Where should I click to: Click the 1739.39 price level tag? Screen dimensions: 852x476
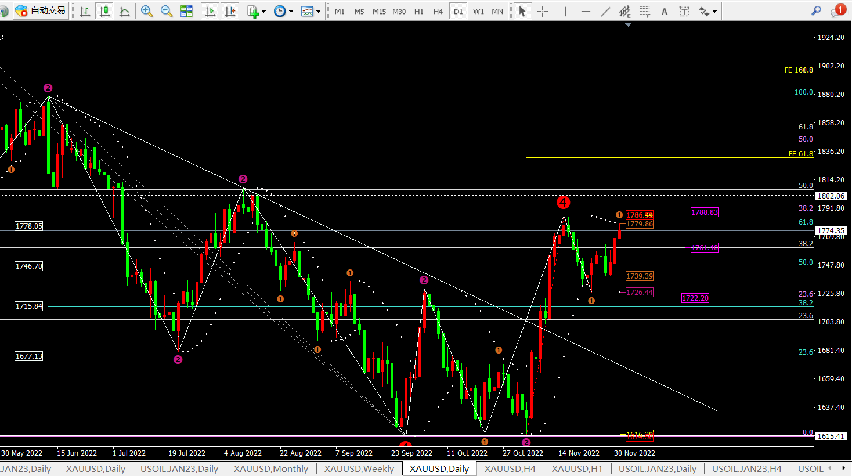(640, 276)
